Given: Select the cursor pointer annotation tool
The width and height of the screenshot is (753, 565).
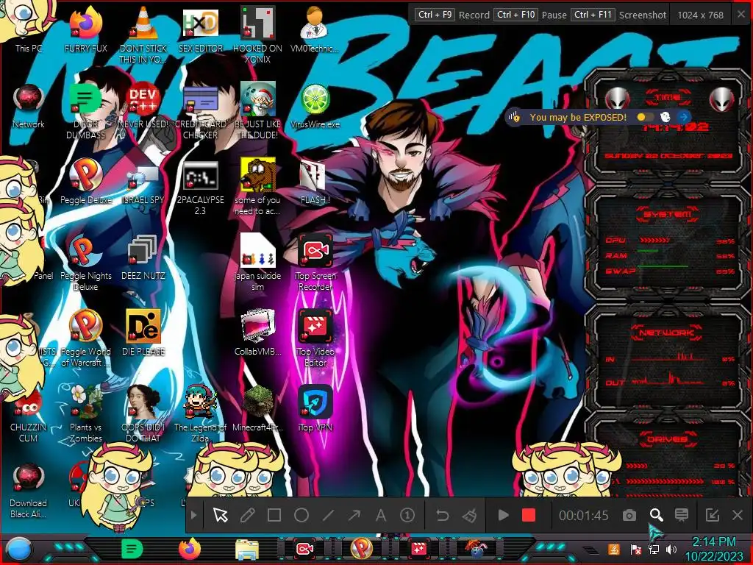Looking at the screenshot, I should [x=221, y=516].
